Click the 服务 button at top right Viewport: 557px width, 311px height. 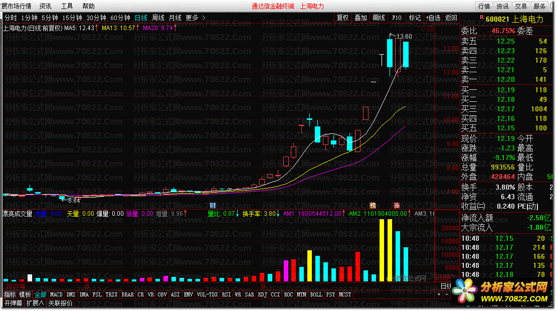pyautogui.click(x=539, y=6)
